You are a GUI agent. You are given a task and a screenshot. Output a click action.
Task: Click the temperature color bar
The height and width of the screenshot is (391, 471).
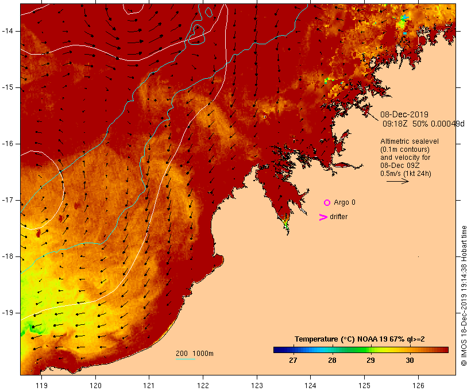(x=361, y=350)
